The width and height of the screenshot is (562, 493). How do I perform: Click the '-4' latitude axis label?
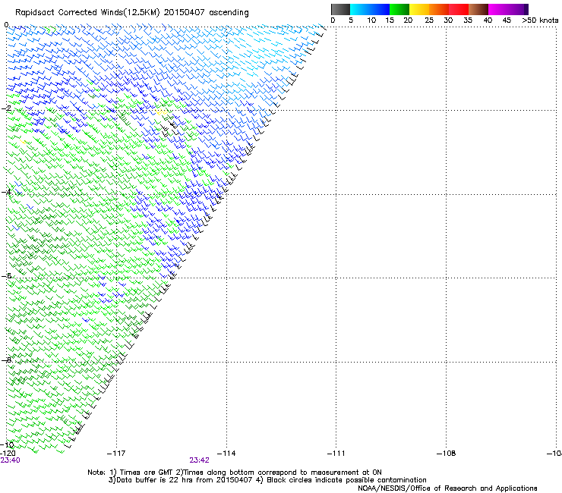(6, 192)
